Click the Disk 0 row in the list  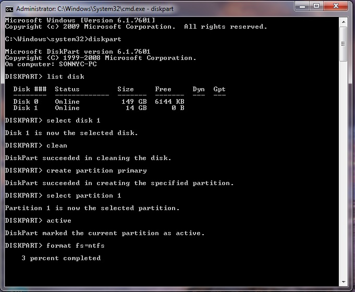[x=98, y=102]
